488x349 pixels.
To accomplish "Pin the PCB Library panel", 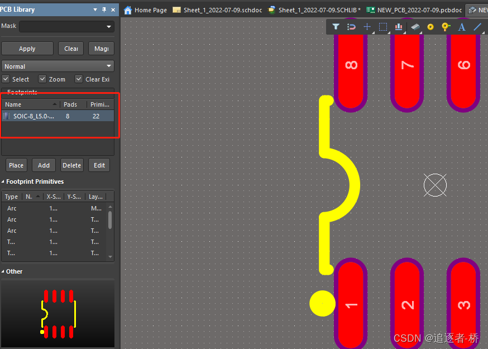I will 104,10.
